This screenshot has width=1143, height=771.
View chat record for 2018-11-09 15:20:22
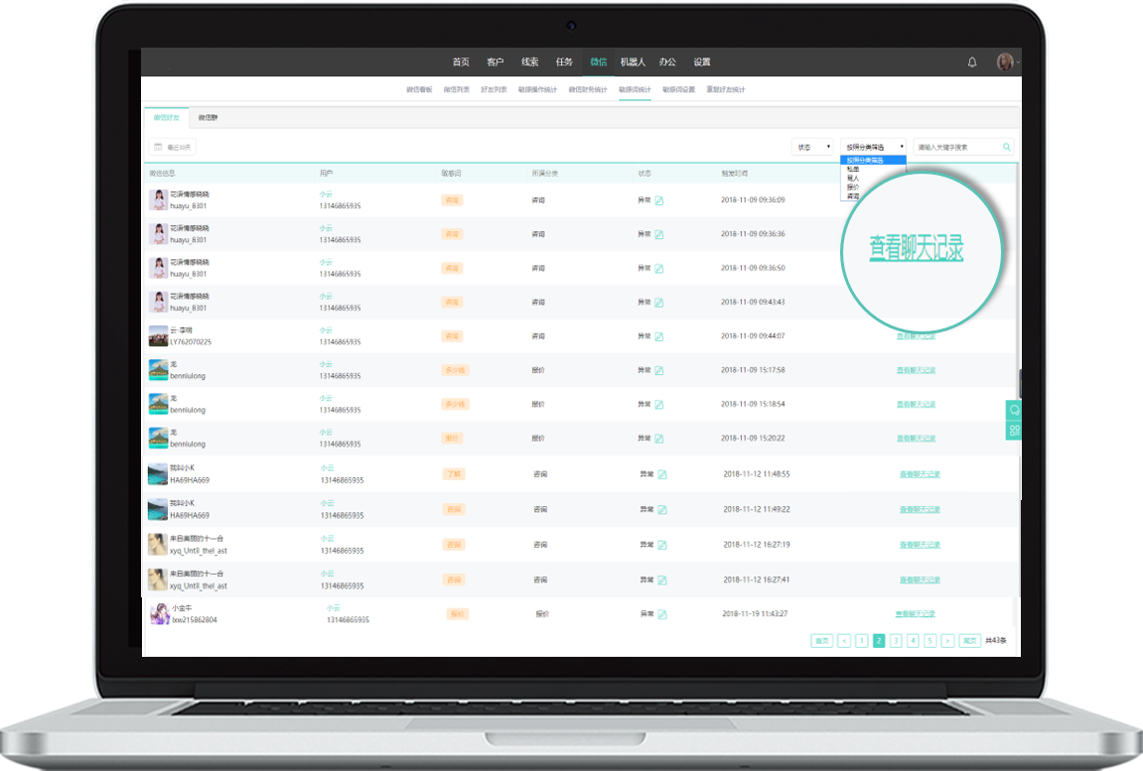pos(917,439)
